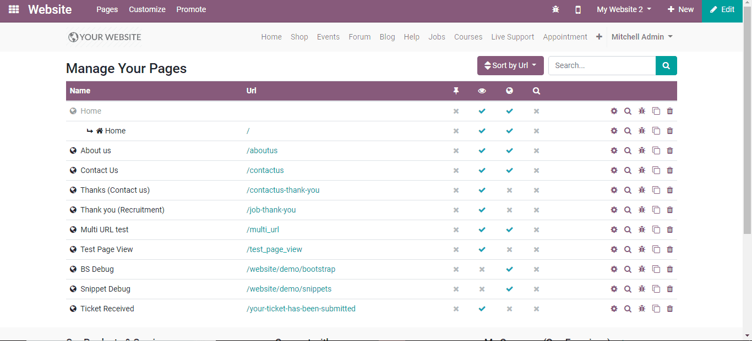Open the Mitchell Admin user menu
Image resolution: width=752 pixels, height=341 pixels.
(642, 37)
